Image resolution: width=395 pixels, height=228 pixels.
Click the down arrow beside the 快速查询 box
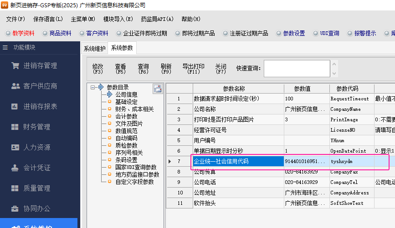point(333,73)
